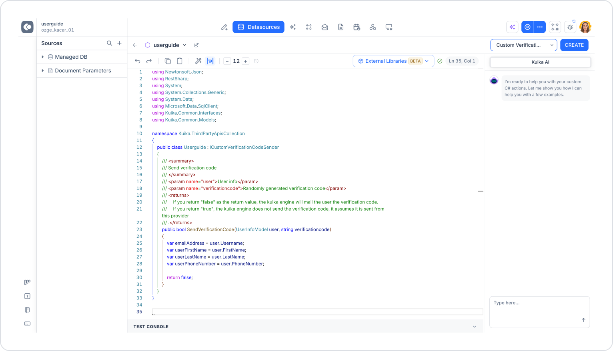Search sources with the magnifier icon
The height and width of the screenshot is (351, 613).
click(109, 43)
